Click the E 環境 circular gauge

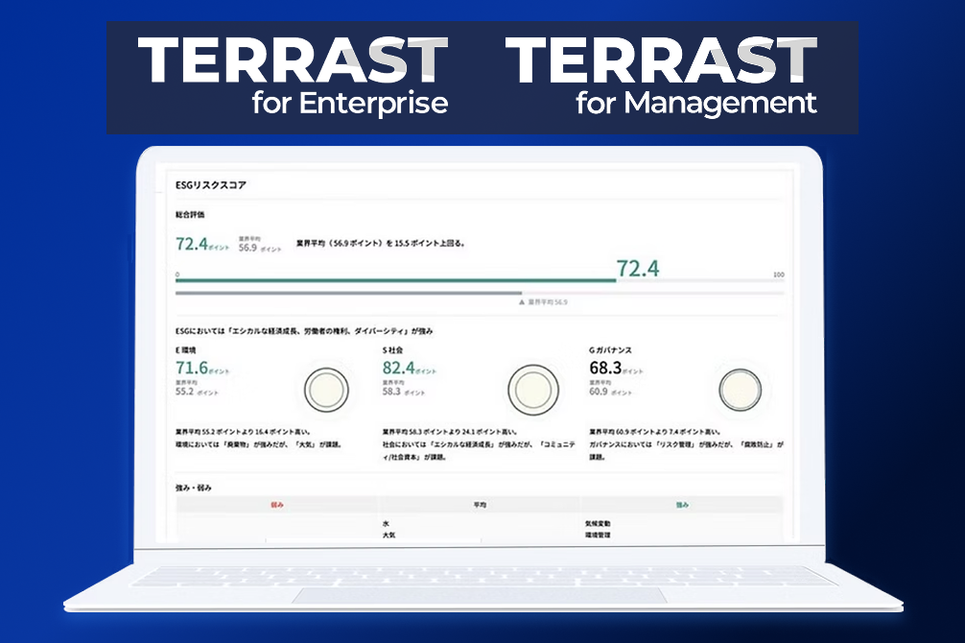pyautogui.click(x=326, y=390)
